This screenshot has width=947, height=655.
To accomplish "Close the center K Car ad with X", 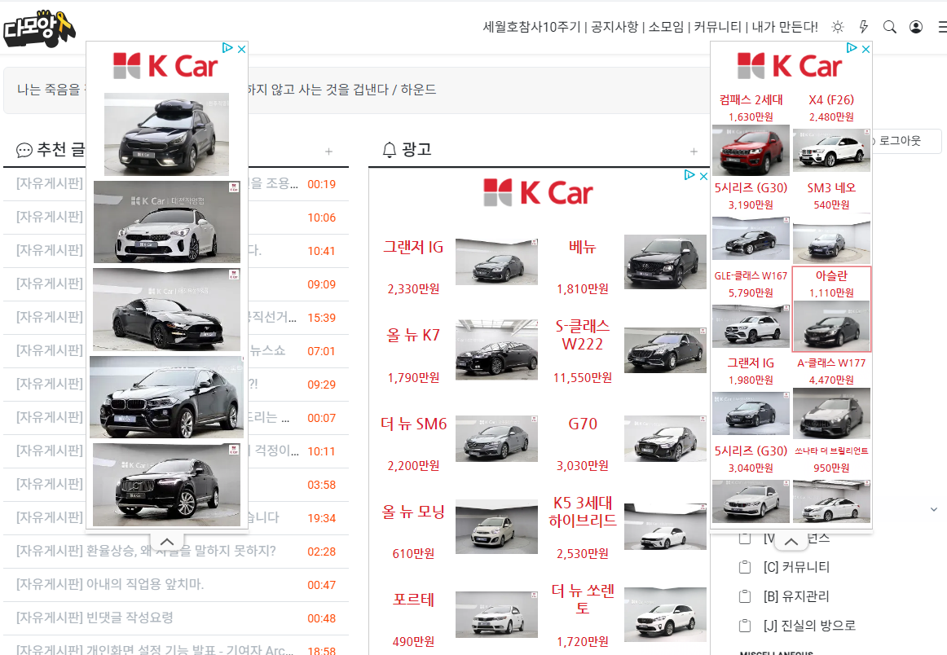I will click(x=703, y=176).
